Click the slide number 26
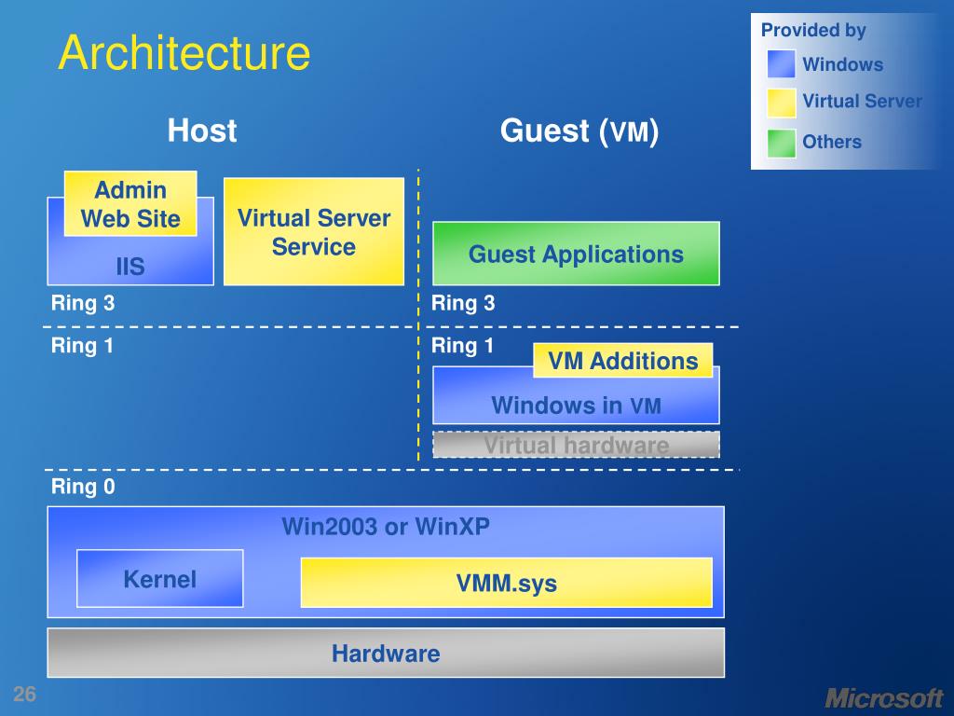The image size is (954, 716). (25, 694)
